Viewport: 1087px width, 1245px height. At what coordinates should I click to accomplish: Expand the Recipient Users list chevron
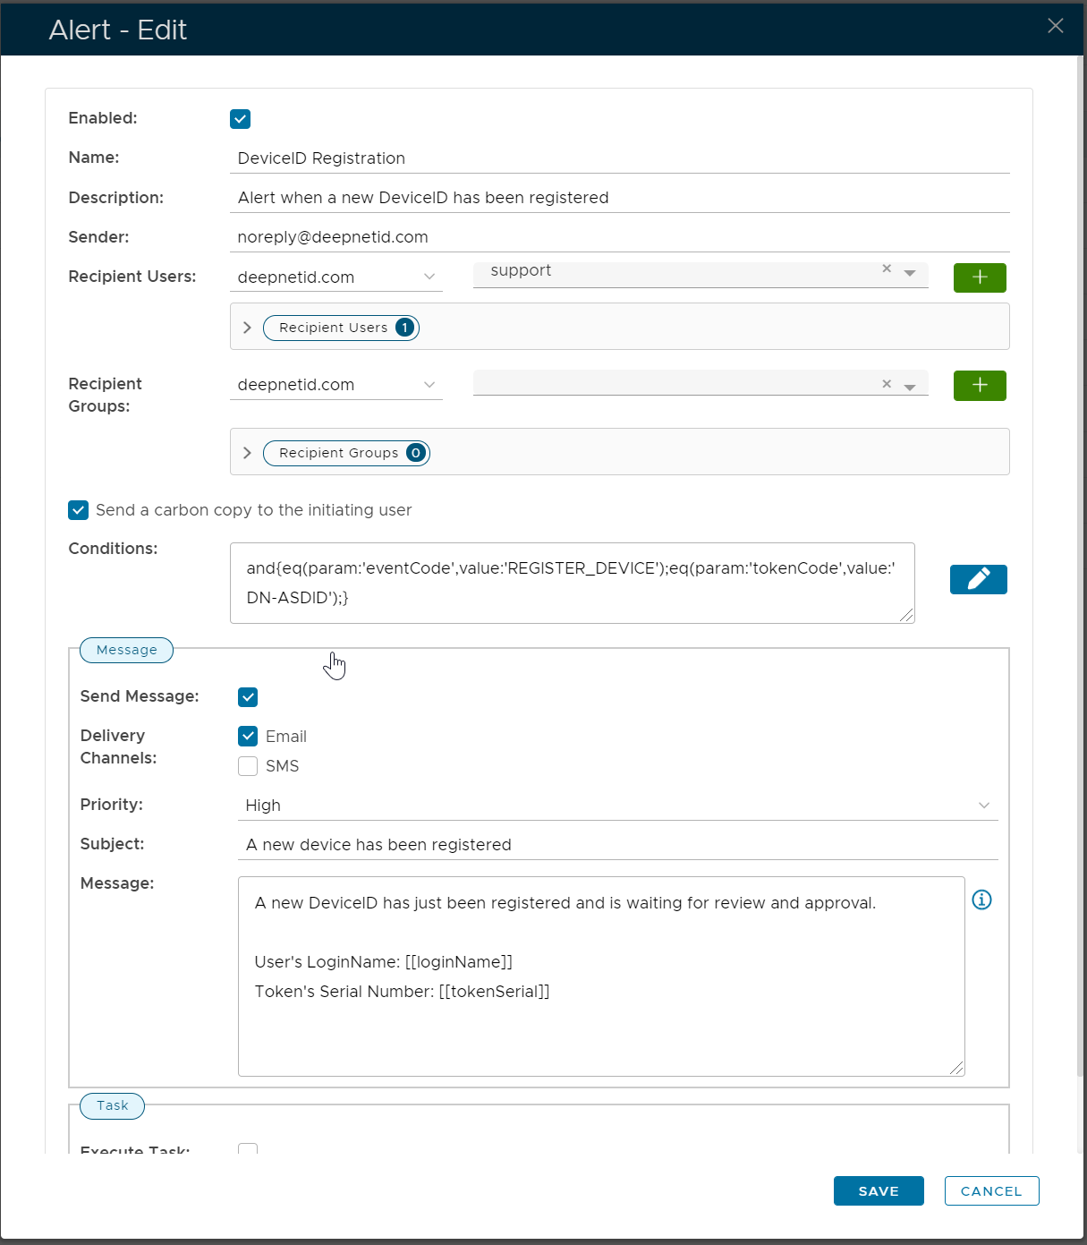tap(248, 328)
